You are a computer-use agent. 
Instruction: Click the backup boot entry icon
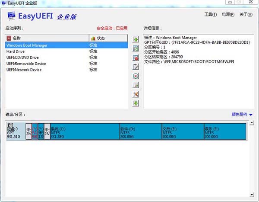136,85
